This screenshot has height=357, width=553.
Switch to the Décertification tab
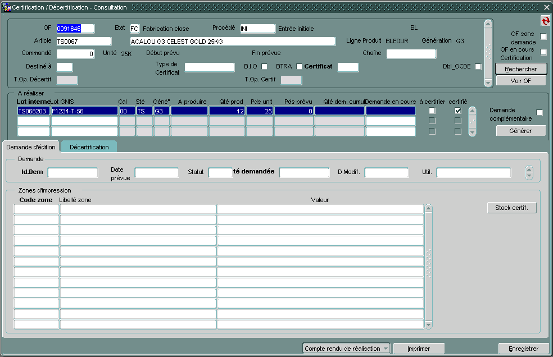pos(89,147)
